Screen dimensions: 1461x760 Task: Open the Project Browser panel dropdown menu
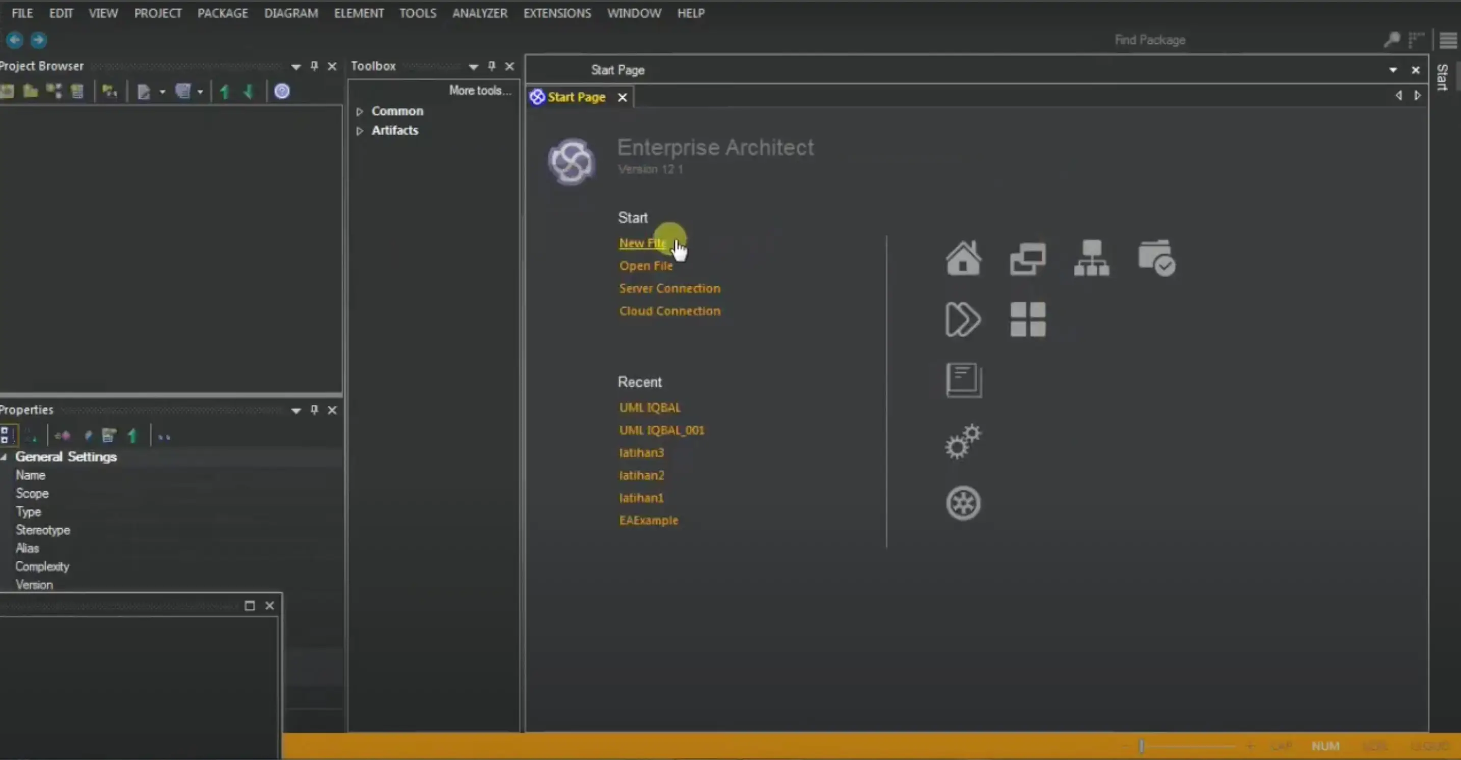(x=295, y=67)
